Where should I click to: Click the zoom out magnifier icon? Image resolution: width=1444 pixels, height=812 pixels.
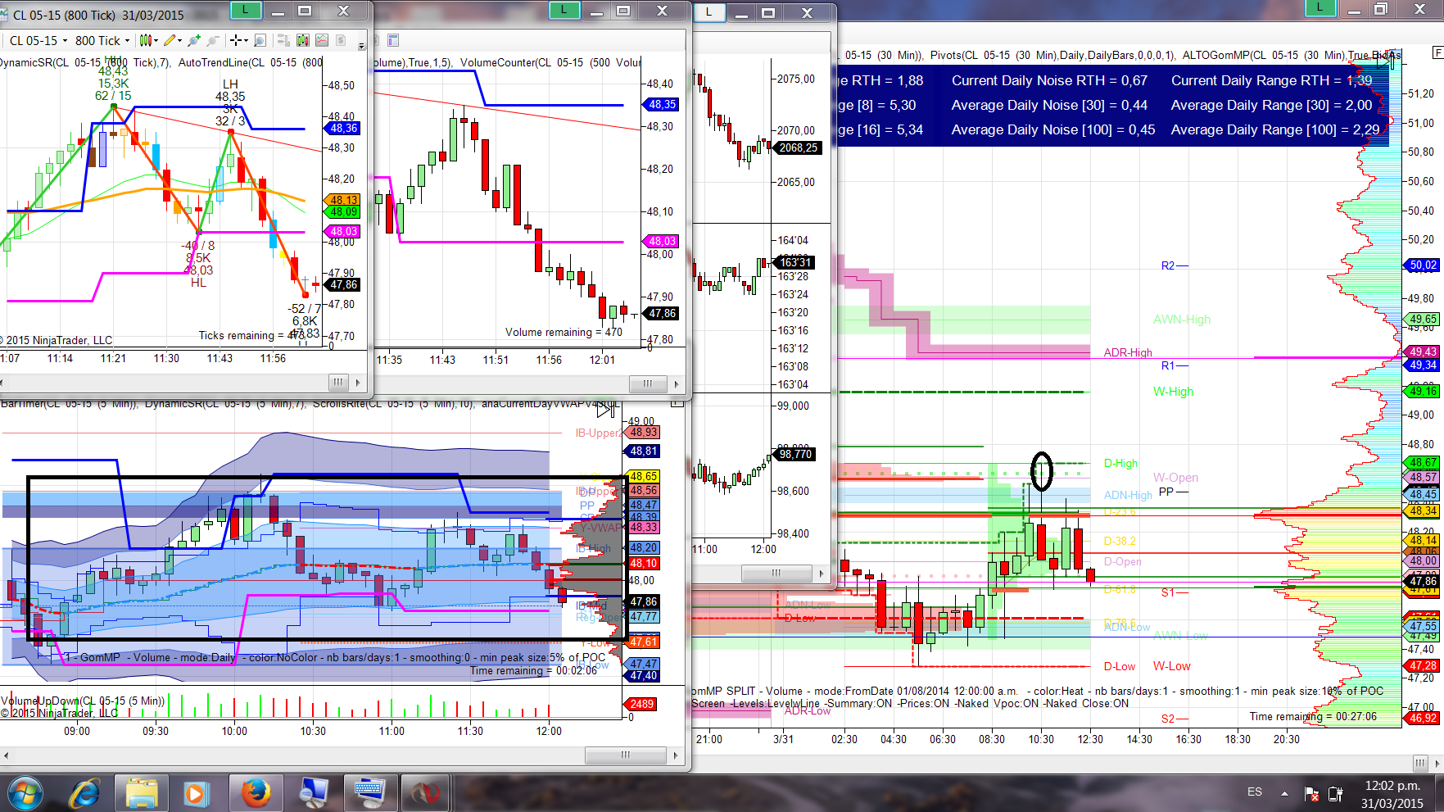[213, 40]
